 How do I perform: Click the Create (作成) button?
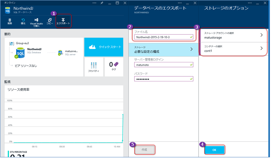click(x=144, y=149)
